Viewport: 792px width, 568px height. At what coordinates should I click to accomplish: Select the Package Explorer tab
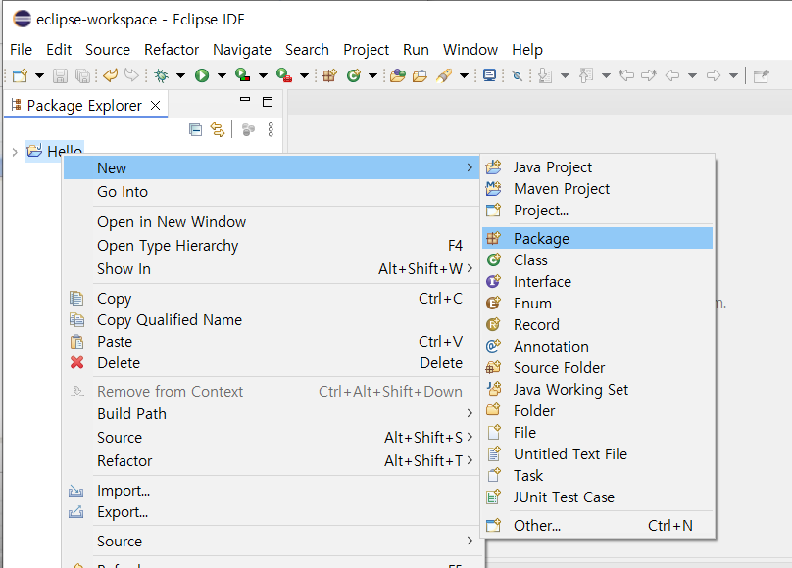pos(84,105)
